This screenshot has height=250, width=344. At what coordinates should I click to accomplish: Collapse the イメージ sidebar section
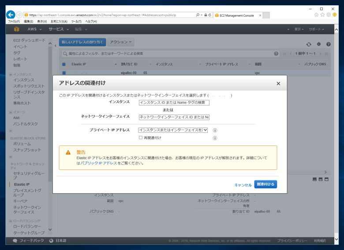point(11,112)
